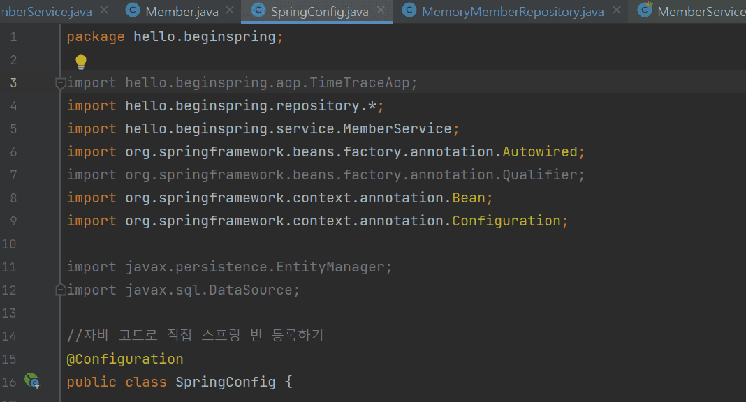Click the Autowired import reference

click(x=540, y=151)
